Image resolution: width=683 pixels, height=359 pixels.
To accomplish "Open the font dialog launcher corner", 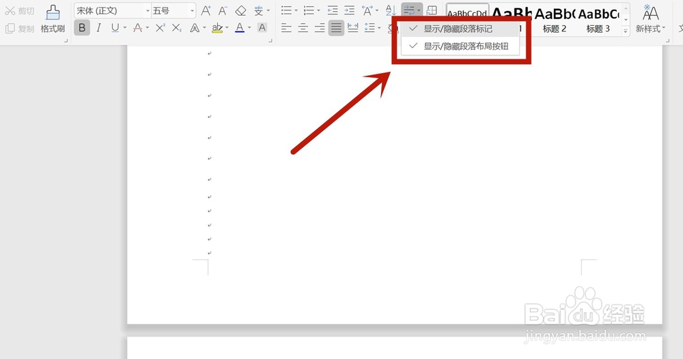I will point(270,41).
